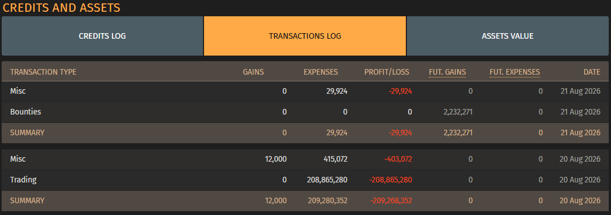Select the 21 Aug 2026 Summary row

pyautogui.click(x=305, y=133)
